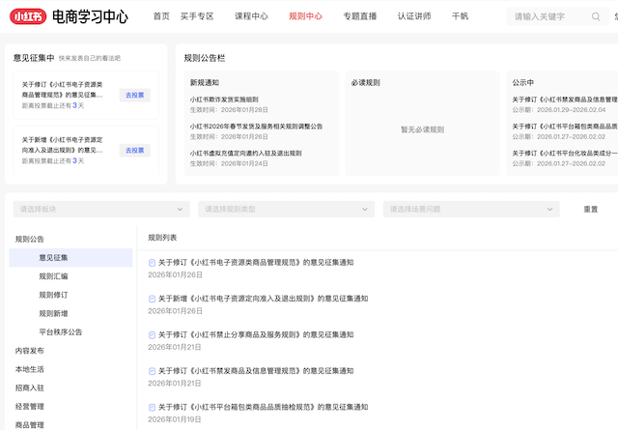This screenshot has height=430, width=618.
Task: Click document icon beside 平台箱包类商品品质抽检规范 notice
Action: coord(152,407)
